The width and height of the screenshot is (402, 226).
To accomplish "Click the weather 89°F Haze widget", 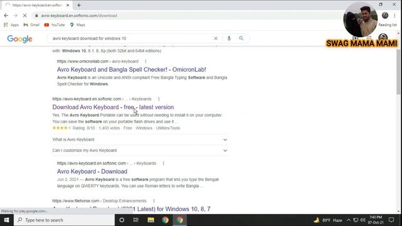I will tap(328, 220).
